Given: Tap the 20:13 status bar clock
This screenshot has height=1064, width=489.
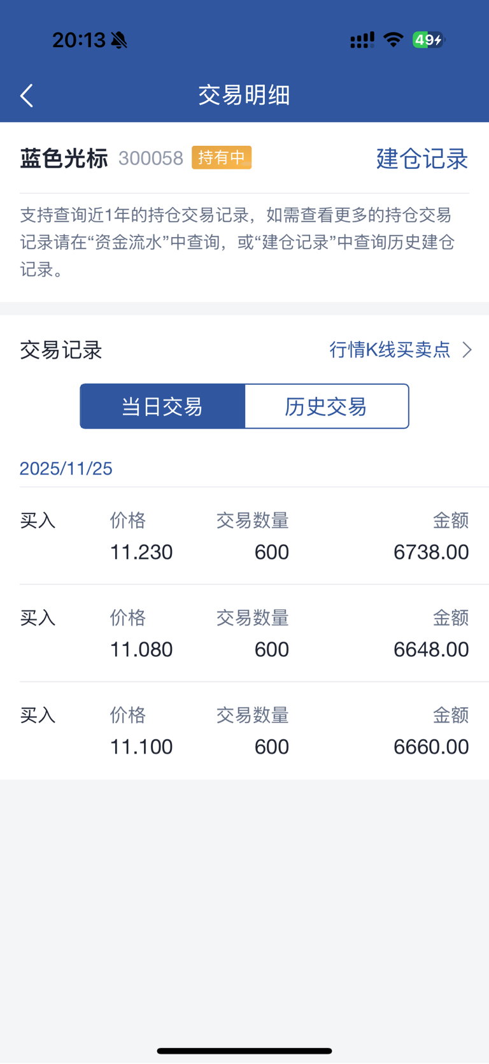Looking at the screenshot, I should 78,40.
